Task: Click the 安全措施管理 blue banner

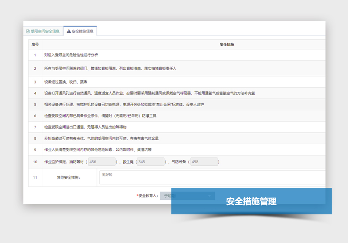Action: (251, 201)
